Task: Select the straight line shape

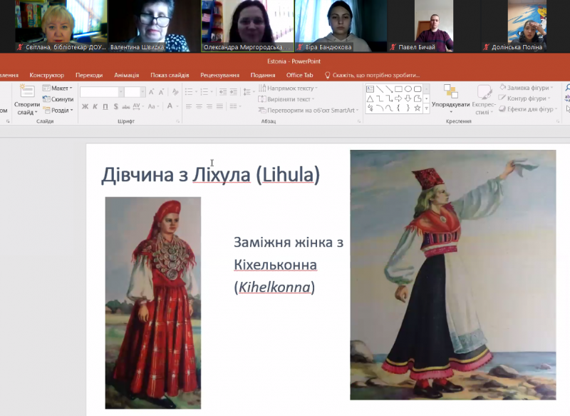Action: click(380, 88)
